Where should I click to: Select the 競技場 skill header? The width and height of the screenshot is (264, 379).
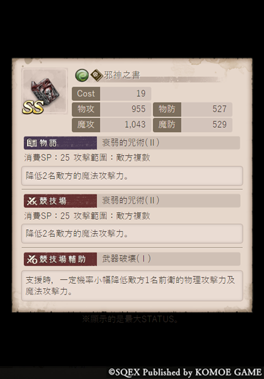coord(61,201)
